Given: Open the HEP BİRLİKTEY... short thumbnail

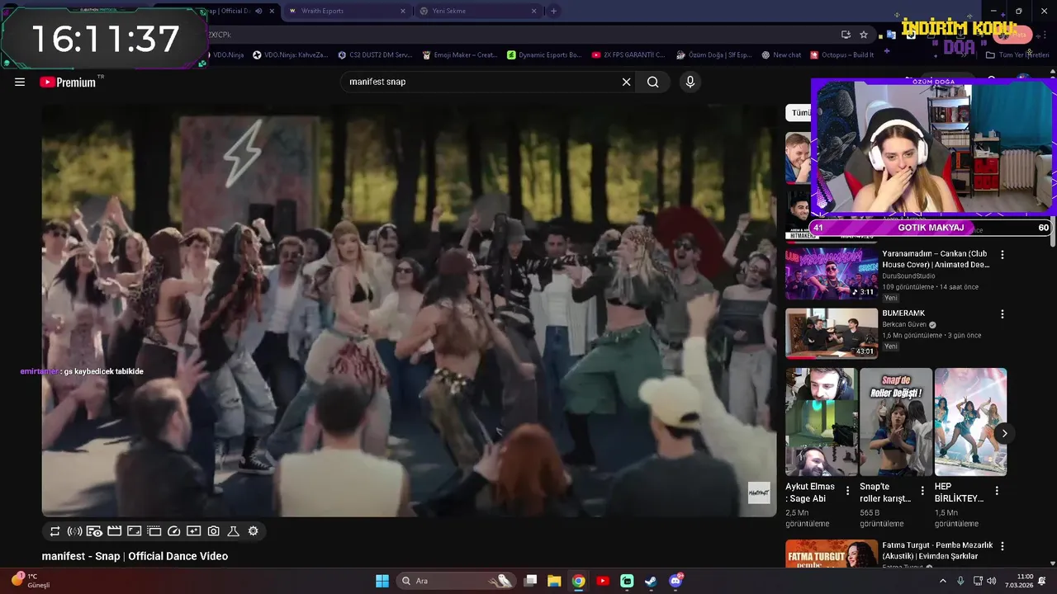Looking at the screenshot, I should [x=970, y=422].
